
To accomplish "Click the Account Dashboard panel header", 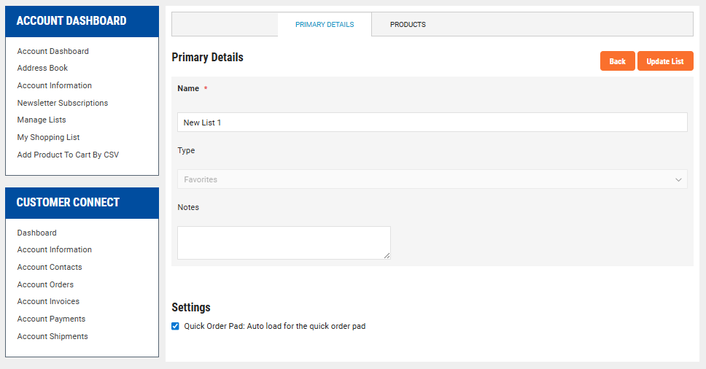I will point(82,21).
